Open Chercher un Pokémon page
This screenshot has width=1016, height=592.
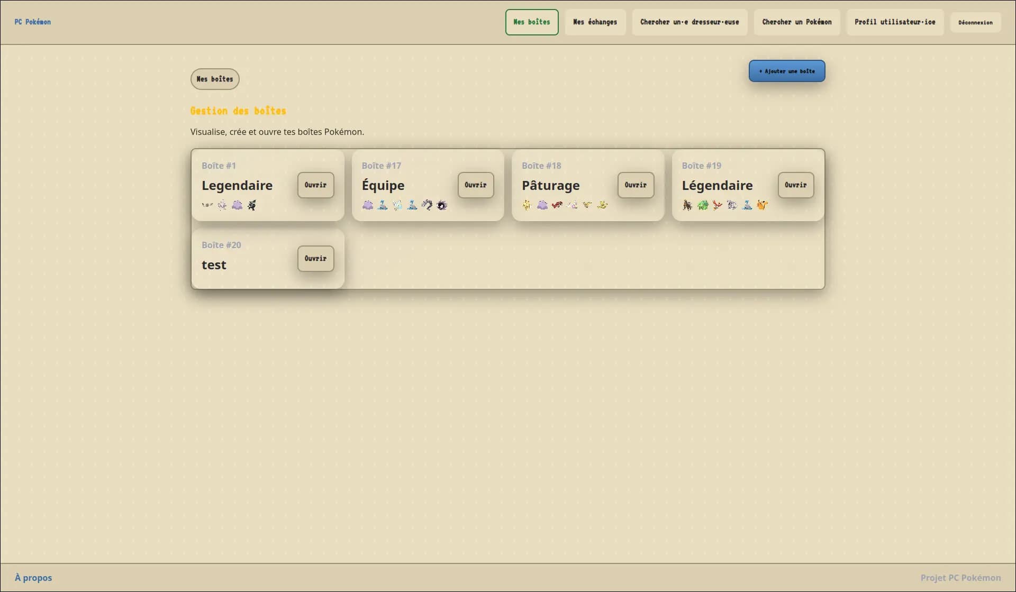(796, 22)
